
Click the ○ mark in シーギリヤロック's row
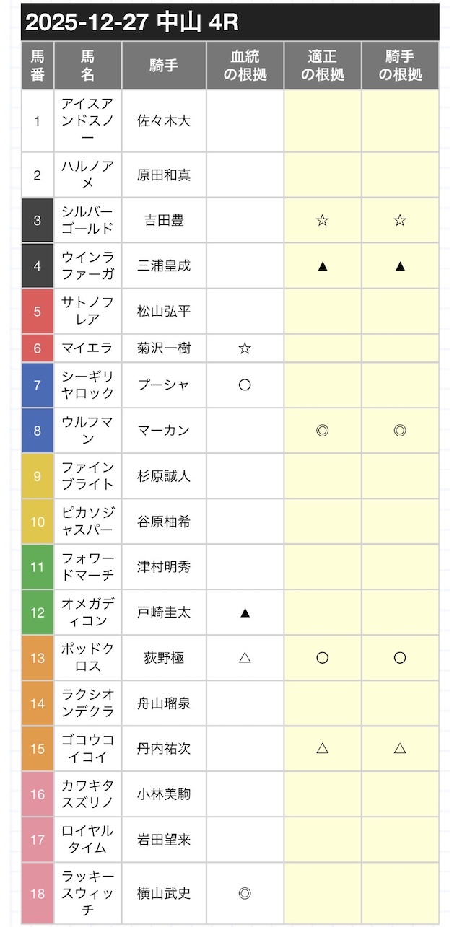click(245, 385)
